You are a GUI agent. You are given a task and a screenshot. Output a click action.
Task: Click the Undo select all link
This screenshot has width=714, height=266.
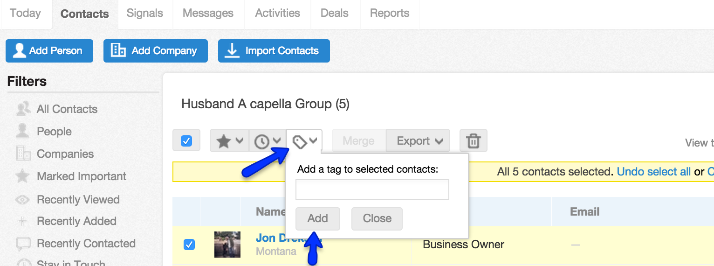pyautogui.click(x=653, y=172)
